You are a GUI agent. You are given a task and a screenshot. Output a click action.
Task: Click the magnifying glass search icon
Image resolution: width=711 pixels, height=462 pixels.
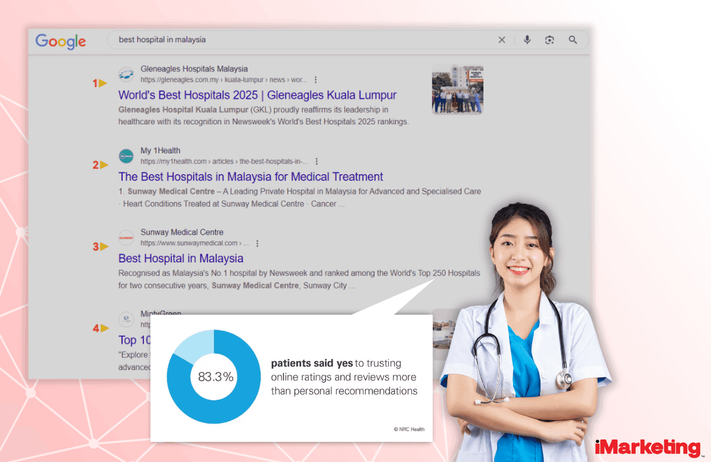573,40
